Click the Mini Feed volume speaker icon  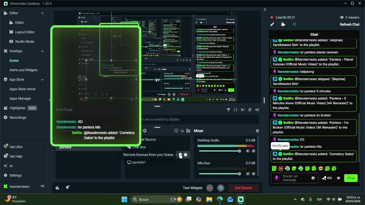point(257,110)
